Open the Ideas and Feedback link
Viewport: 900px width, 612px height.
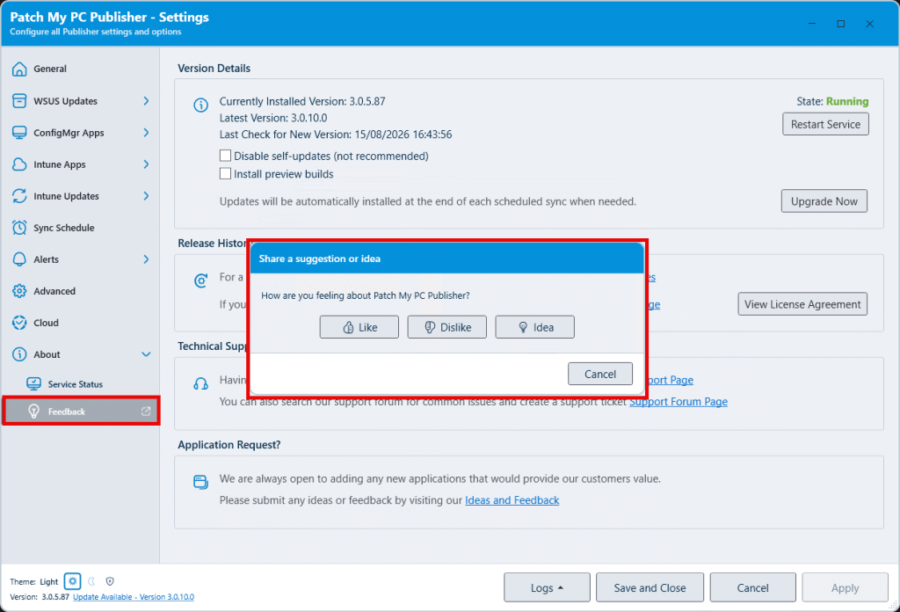(512, 500)
